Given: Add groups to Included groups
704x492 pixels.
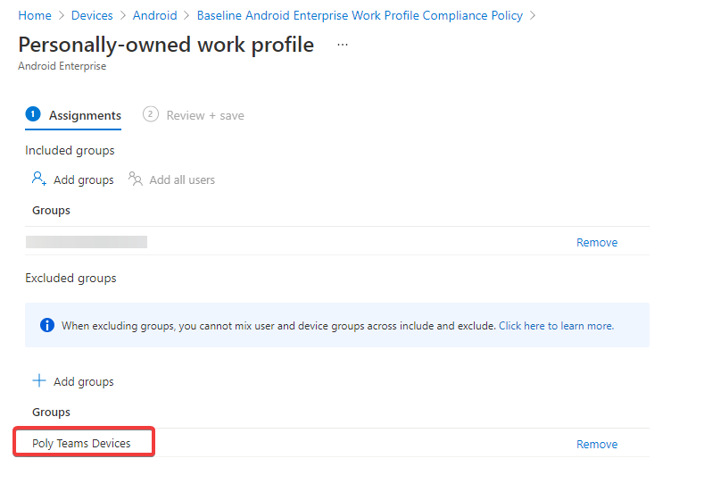Looking at the screenshot, I should [84, 179].
